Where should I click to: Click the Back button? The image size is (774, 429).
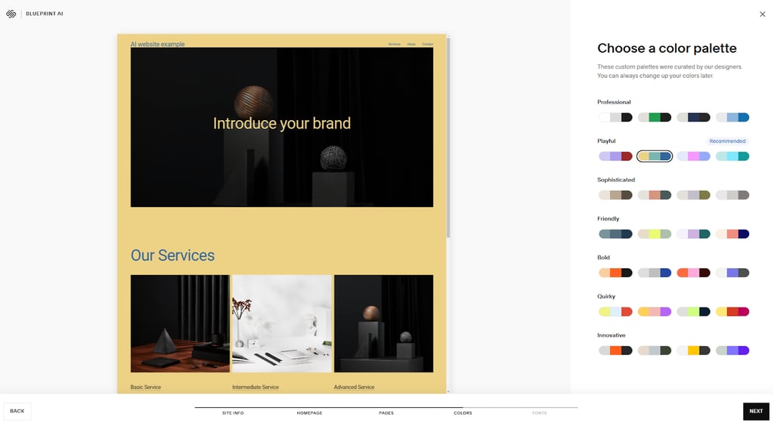coord(17,411)
